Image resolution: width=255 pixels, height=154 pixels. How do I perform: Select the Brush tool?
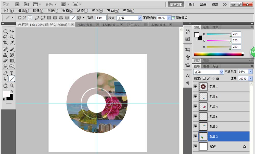tap(12, 49)
